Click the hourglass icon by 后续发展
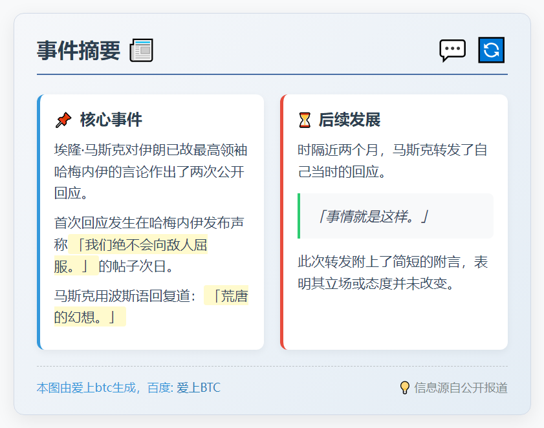Viewport: 544px width, 428px height. pyautogui.click(x=305, y=120)
